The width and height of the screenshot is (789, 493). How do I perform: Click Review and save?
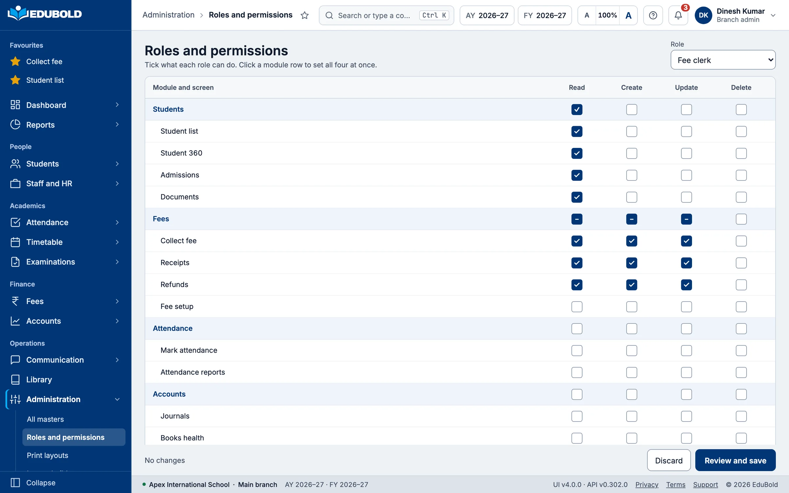coord(735,460)
